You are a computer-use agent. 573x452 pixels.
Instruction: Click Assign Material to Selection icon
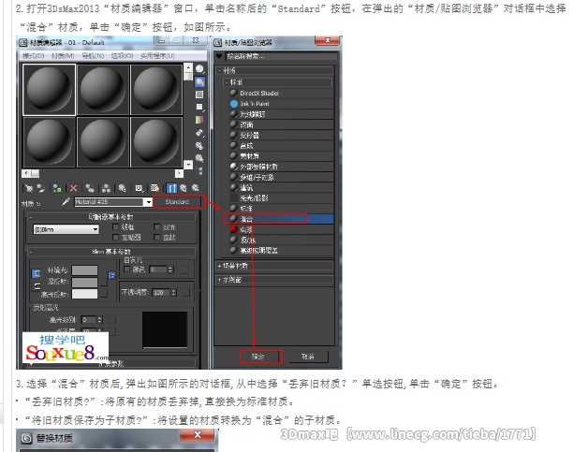pyautogui.click(x=57, y=188)
